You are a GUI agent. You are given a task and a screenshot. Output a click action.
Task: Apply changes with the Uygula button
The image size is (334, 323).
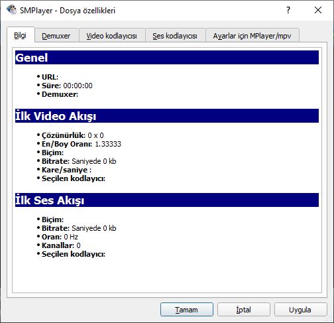(300, 310)
